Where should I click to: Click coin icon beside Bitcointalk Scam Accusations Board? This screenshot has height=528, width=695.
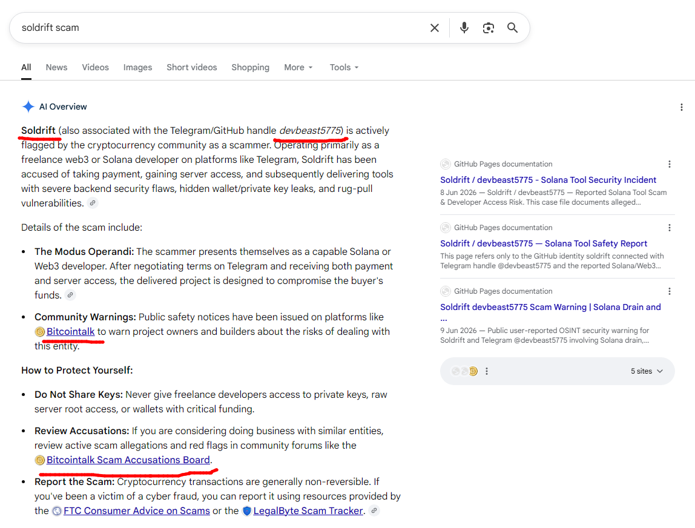point(39,460)
